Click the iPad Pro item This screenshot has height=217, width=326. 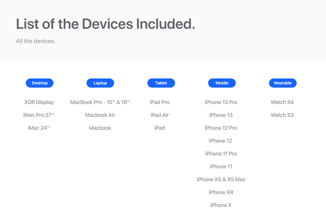click(x=160, y=102)
